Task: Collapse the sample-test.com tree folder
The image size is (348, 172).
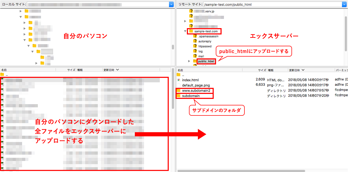Action: coord(185,31)
